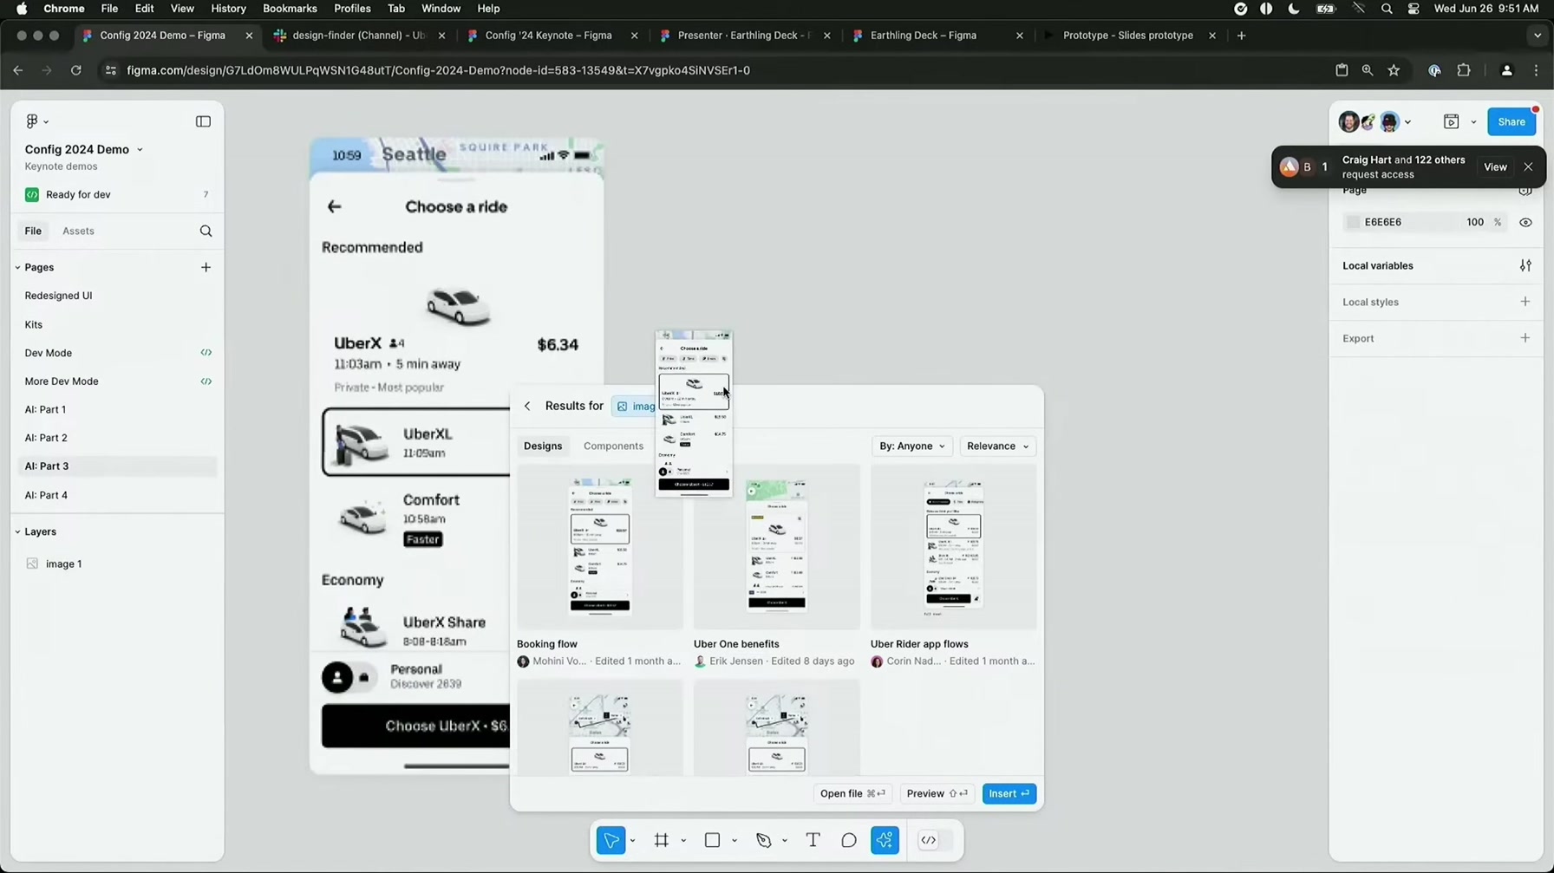Viewport: 1554px width, 873px height.
Task: Switch to the Assets tab
Action: pos(78,231)
